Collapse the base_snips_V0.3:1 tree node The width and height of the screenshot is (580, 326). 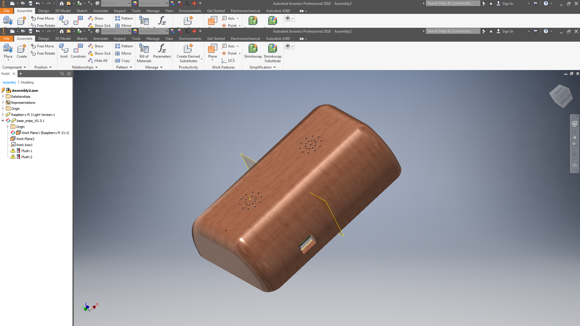click(3, 121)
